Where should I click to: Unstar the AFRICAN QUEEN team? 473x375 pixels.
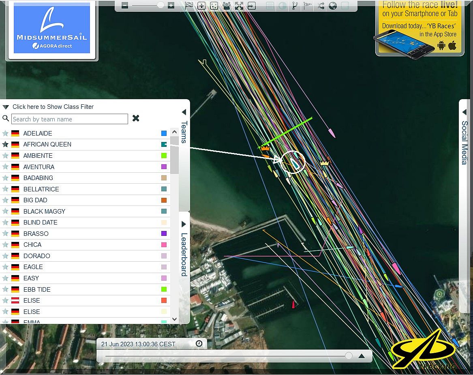pos(5,144)
